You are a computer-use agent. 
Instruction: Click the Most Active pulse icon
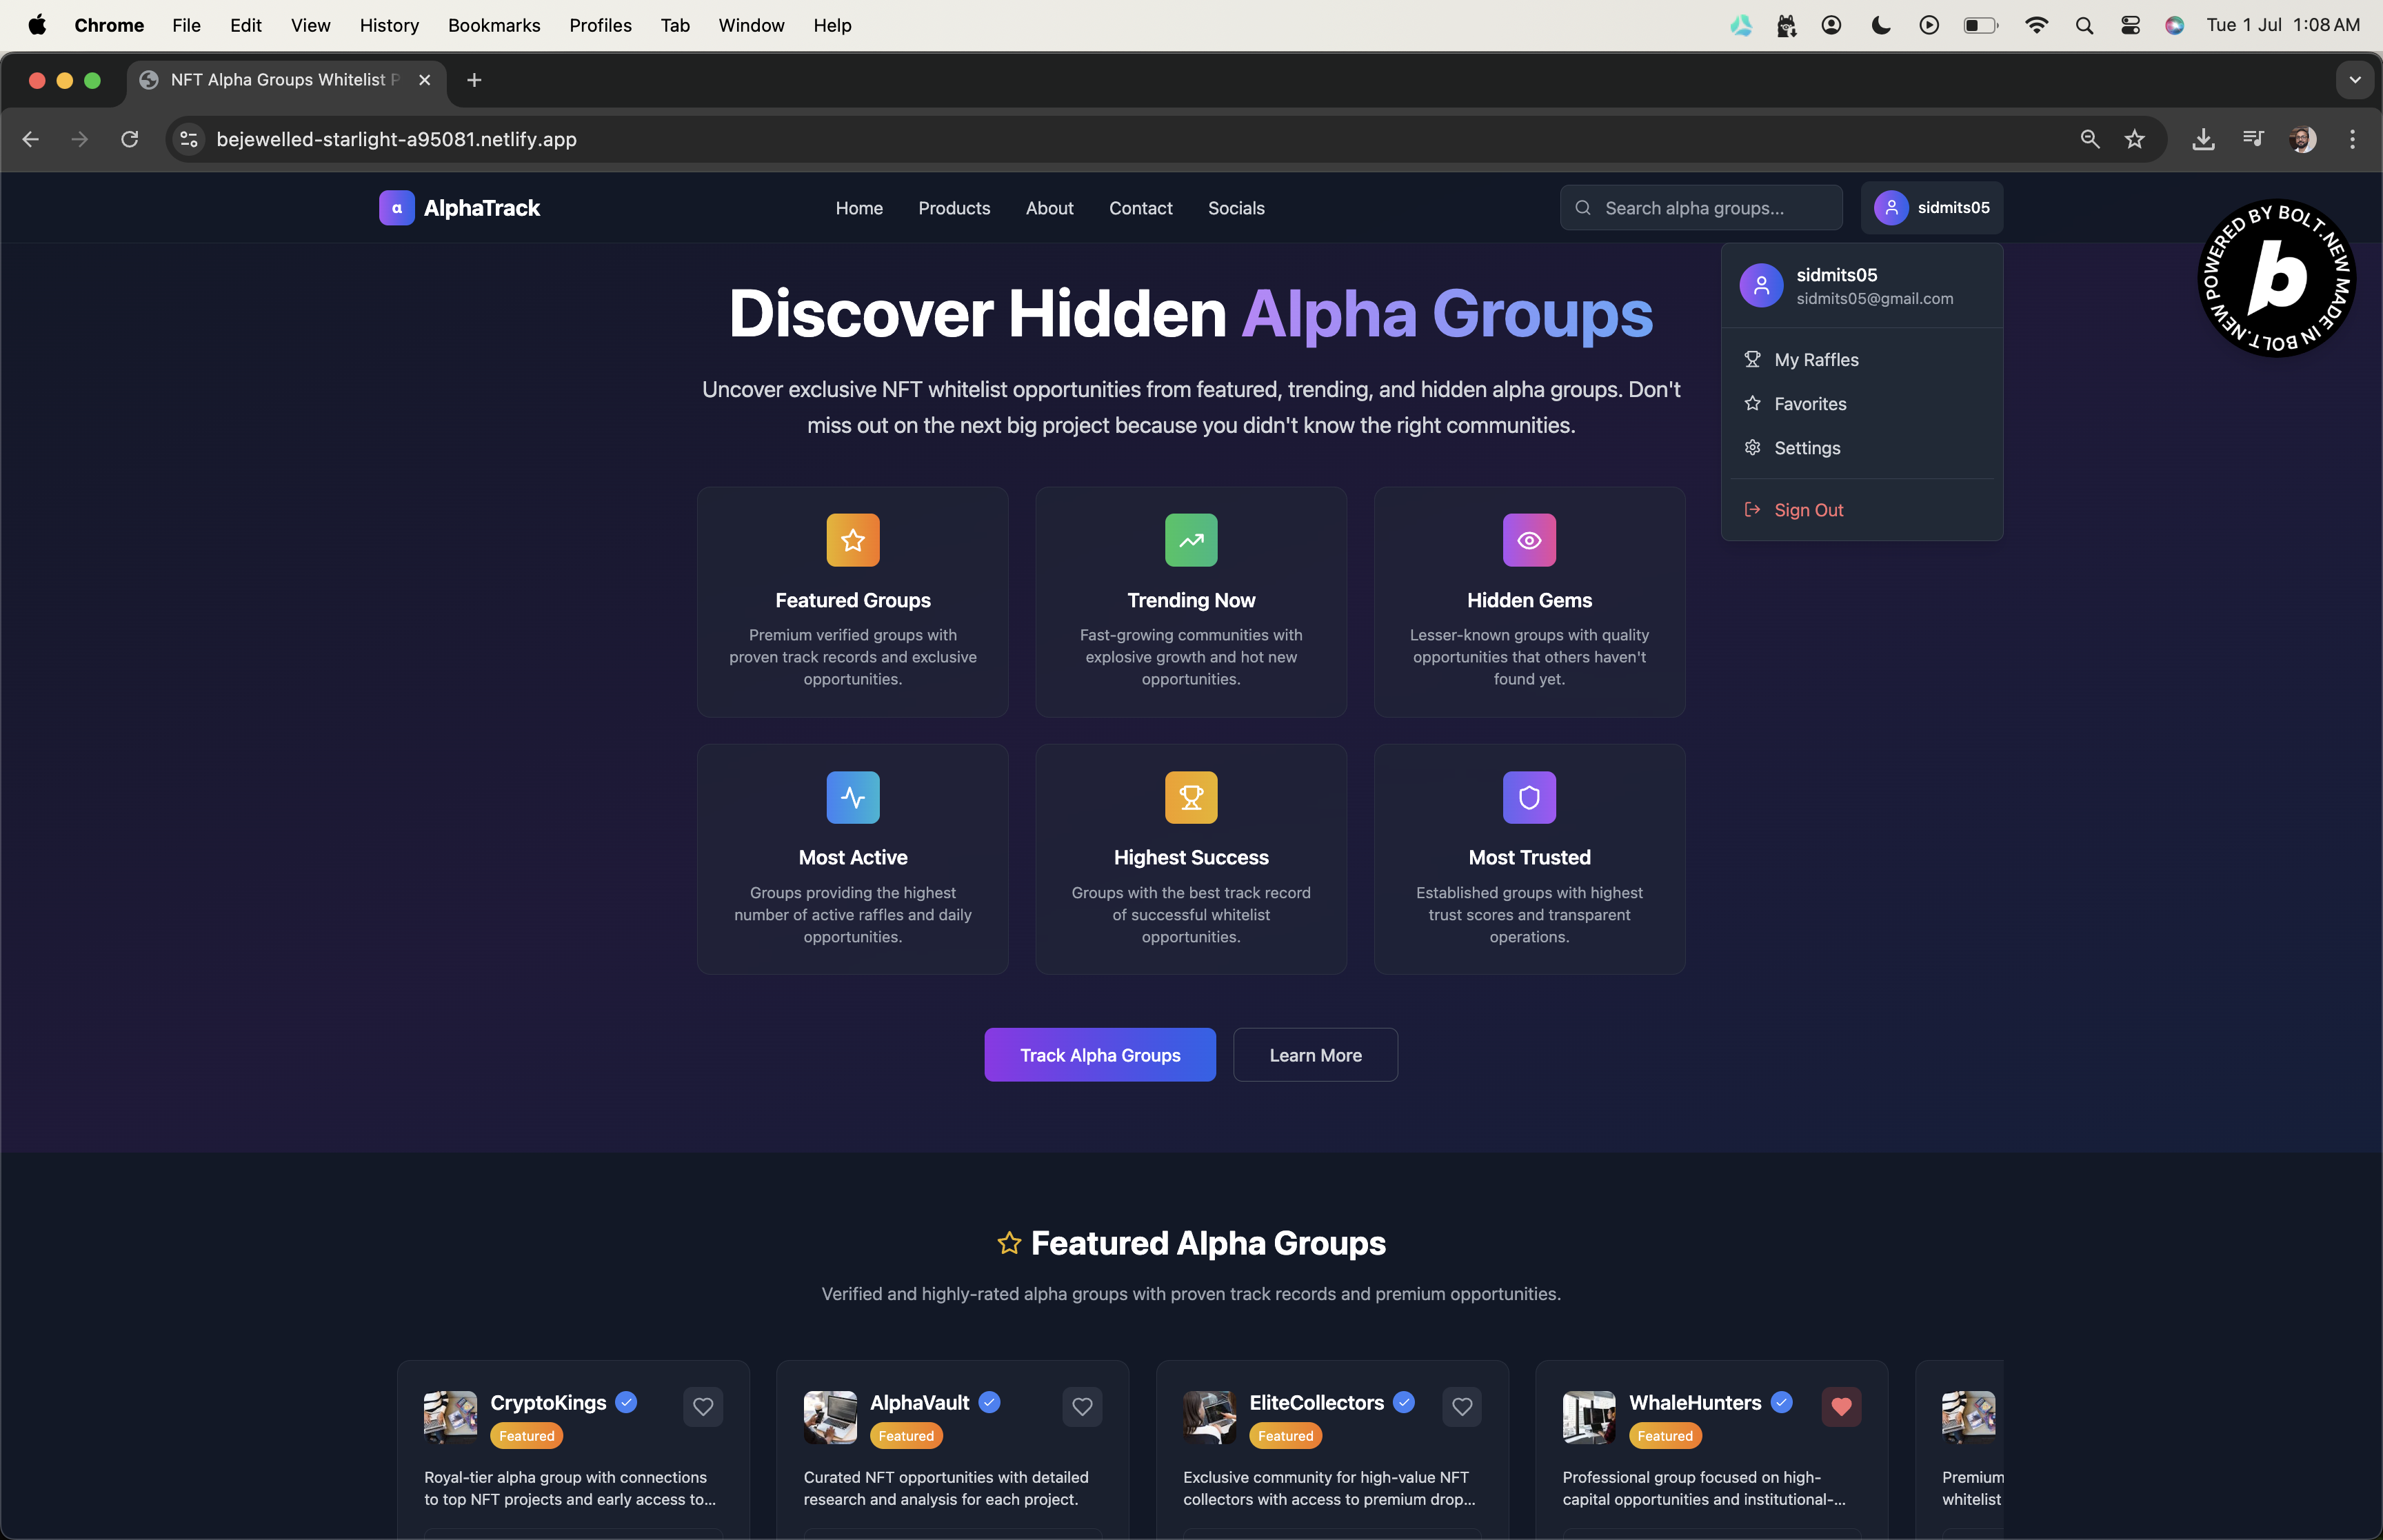pos(852,797)
